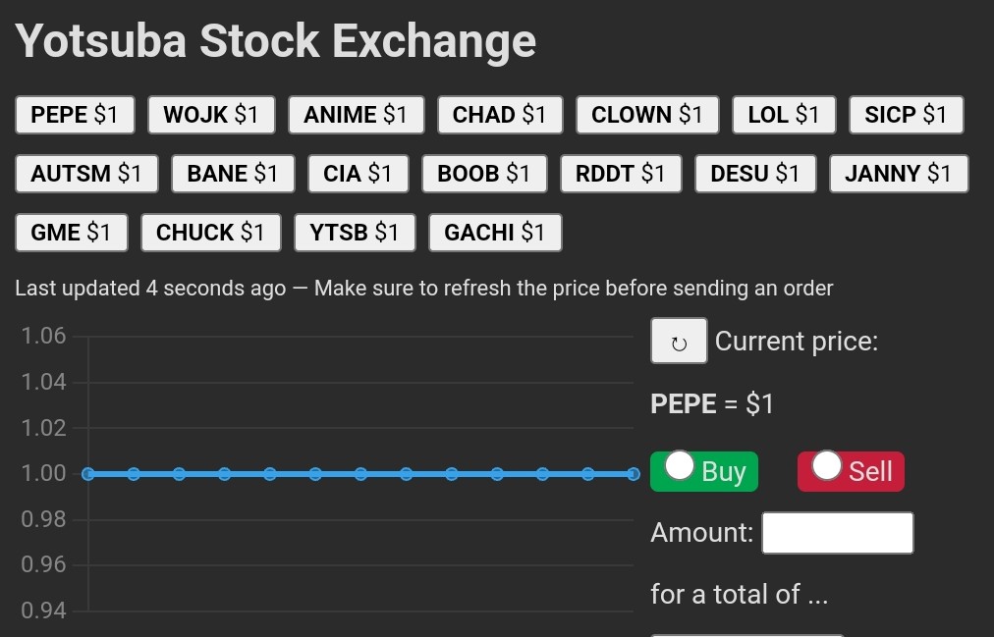Screen dimensions: 994x637
Task: Show the RDDT $1 stock chart
Action: click(621, 174)
